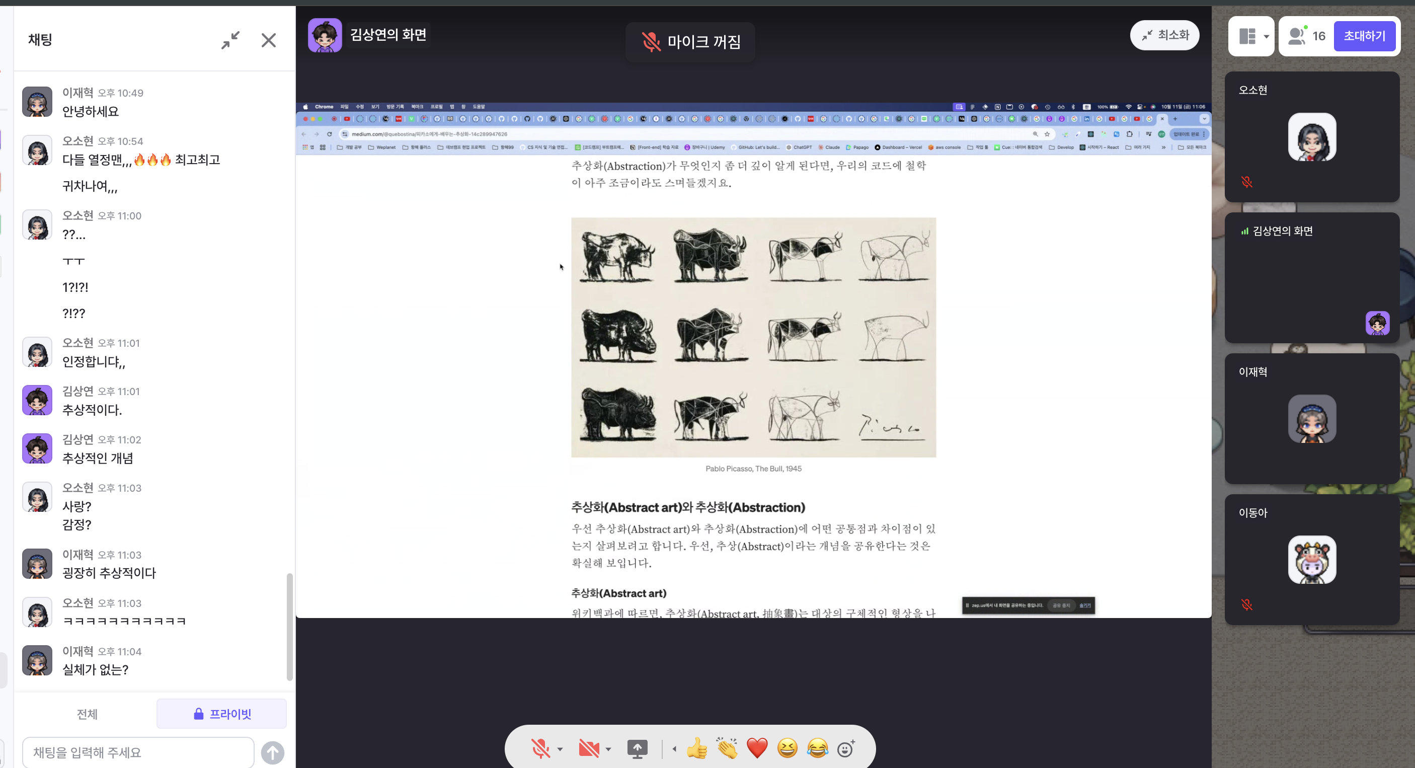The image size is (1415, 768).
Task: Click the chat panel vertical scrollbar
Action: [289, 626]
